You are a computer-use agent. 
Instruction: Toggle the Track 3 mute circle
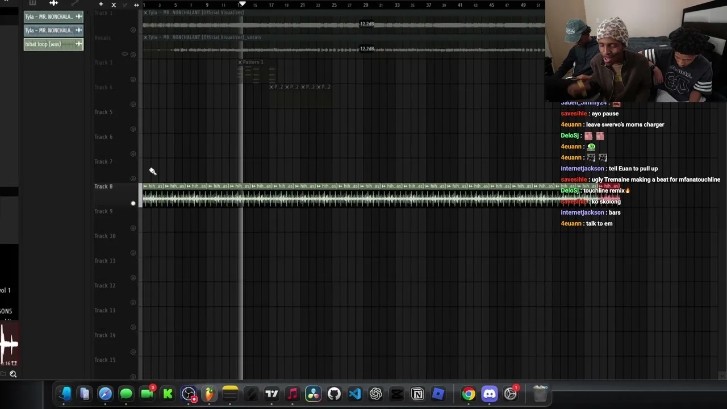click(x=133, y=79)
